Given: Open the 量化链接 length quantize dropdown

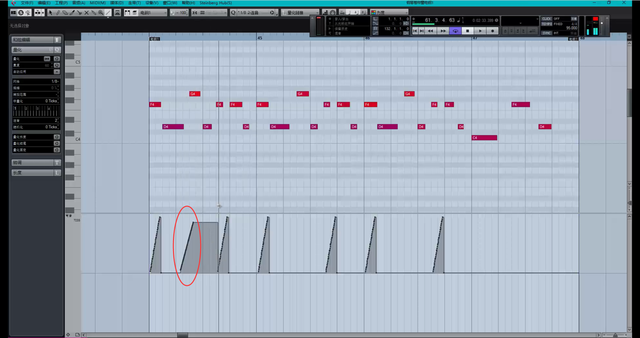Looking at the screenshot, I should 301,13.
